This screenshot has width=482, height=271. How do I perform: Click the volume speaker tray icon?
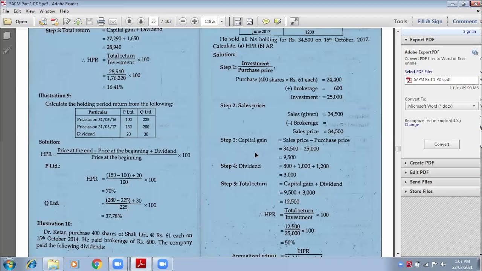click(443, 264)
